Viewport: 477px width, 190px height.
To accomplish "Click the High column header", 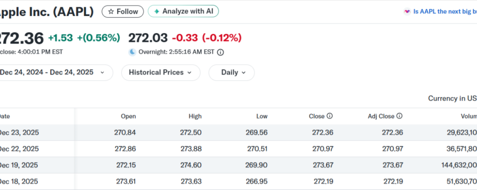I will click(195, 116).
